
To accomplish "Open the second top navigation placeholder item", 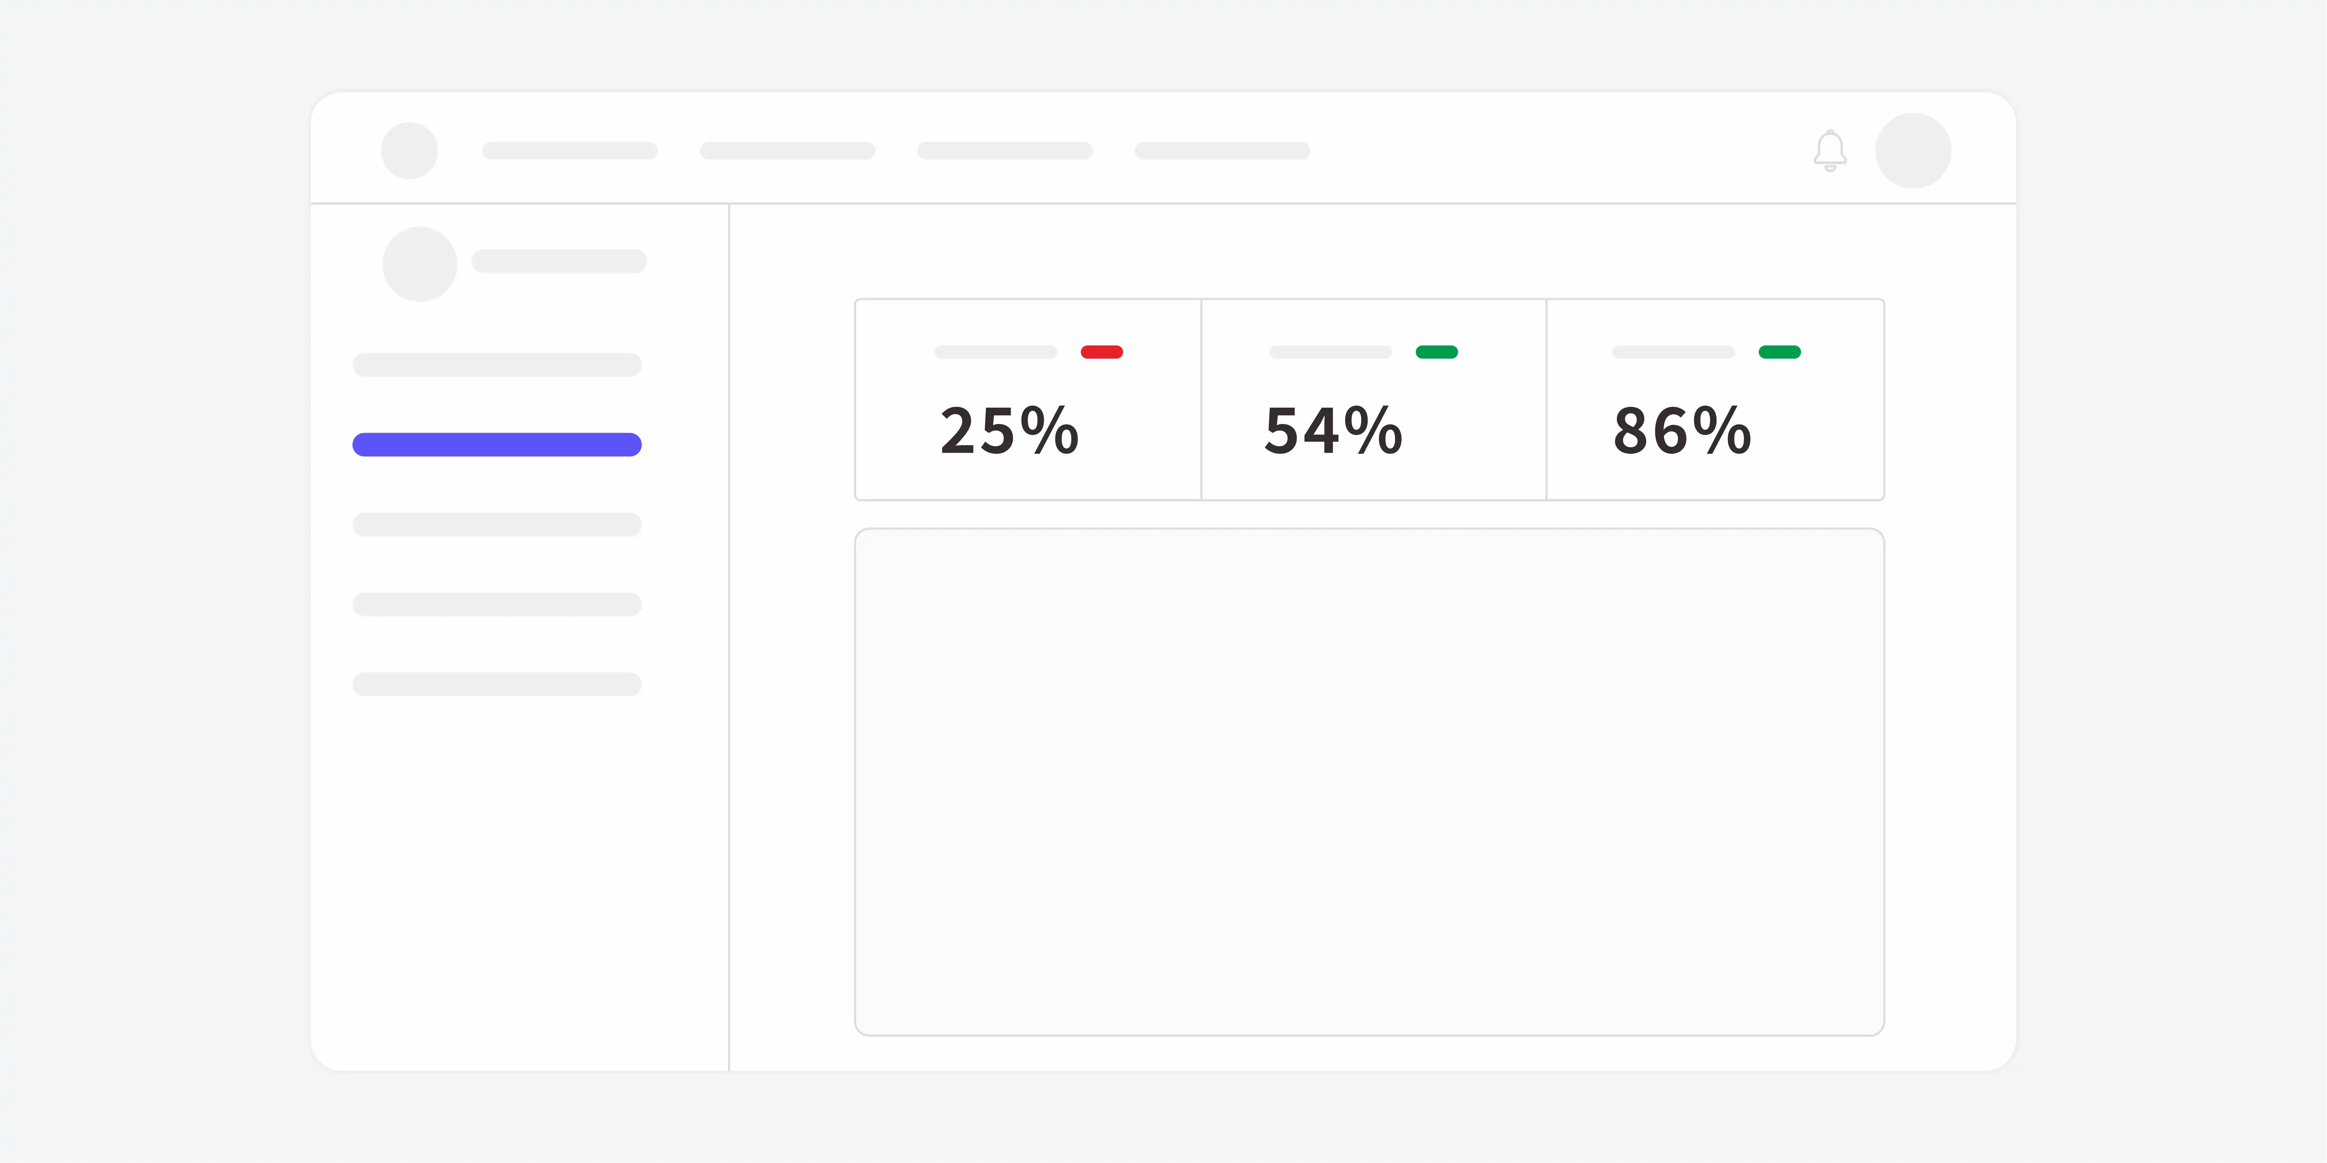I will (788, 151).
